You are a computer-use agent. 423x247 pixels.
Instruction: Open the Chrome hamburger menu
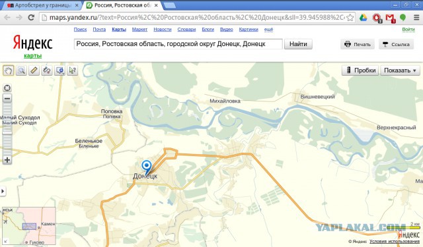pos(416,18)
